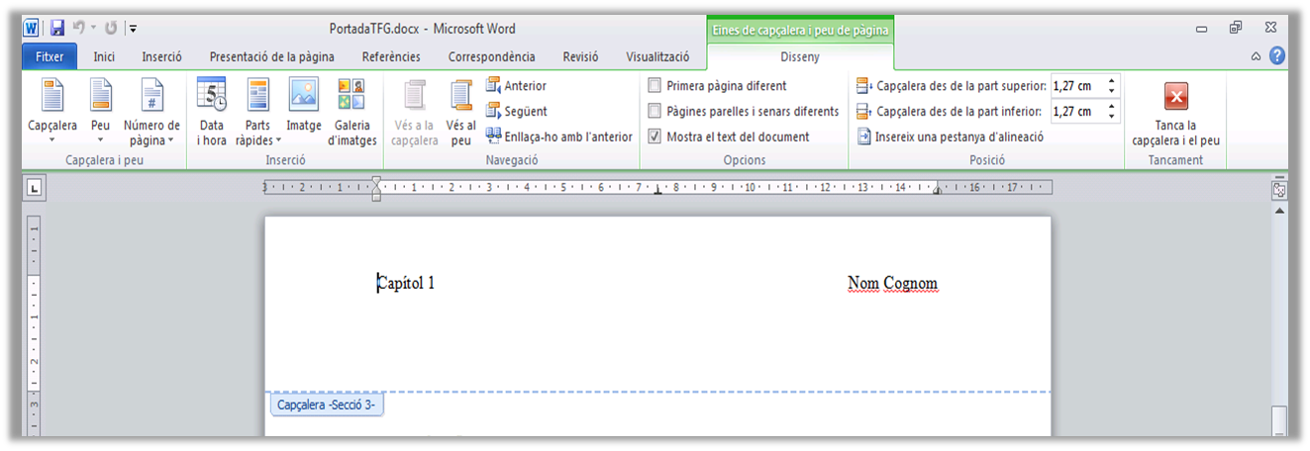Click the view ruler icon above scrollbar

click(x=1279, y=190)
